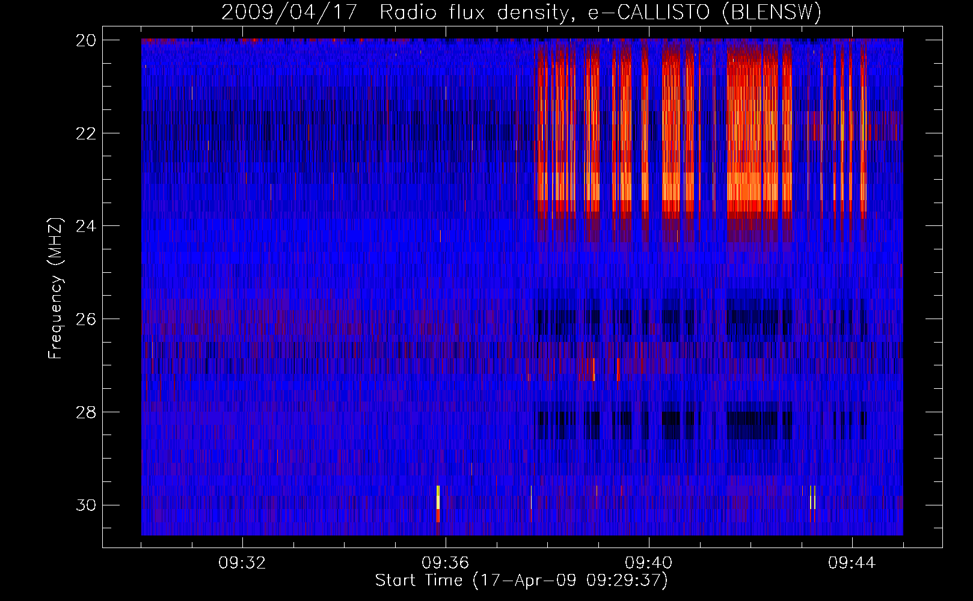Viewport: 973px width, 601px height.
Task: Click the 30 MHz frequency tick label
Action: coord(86,505)
